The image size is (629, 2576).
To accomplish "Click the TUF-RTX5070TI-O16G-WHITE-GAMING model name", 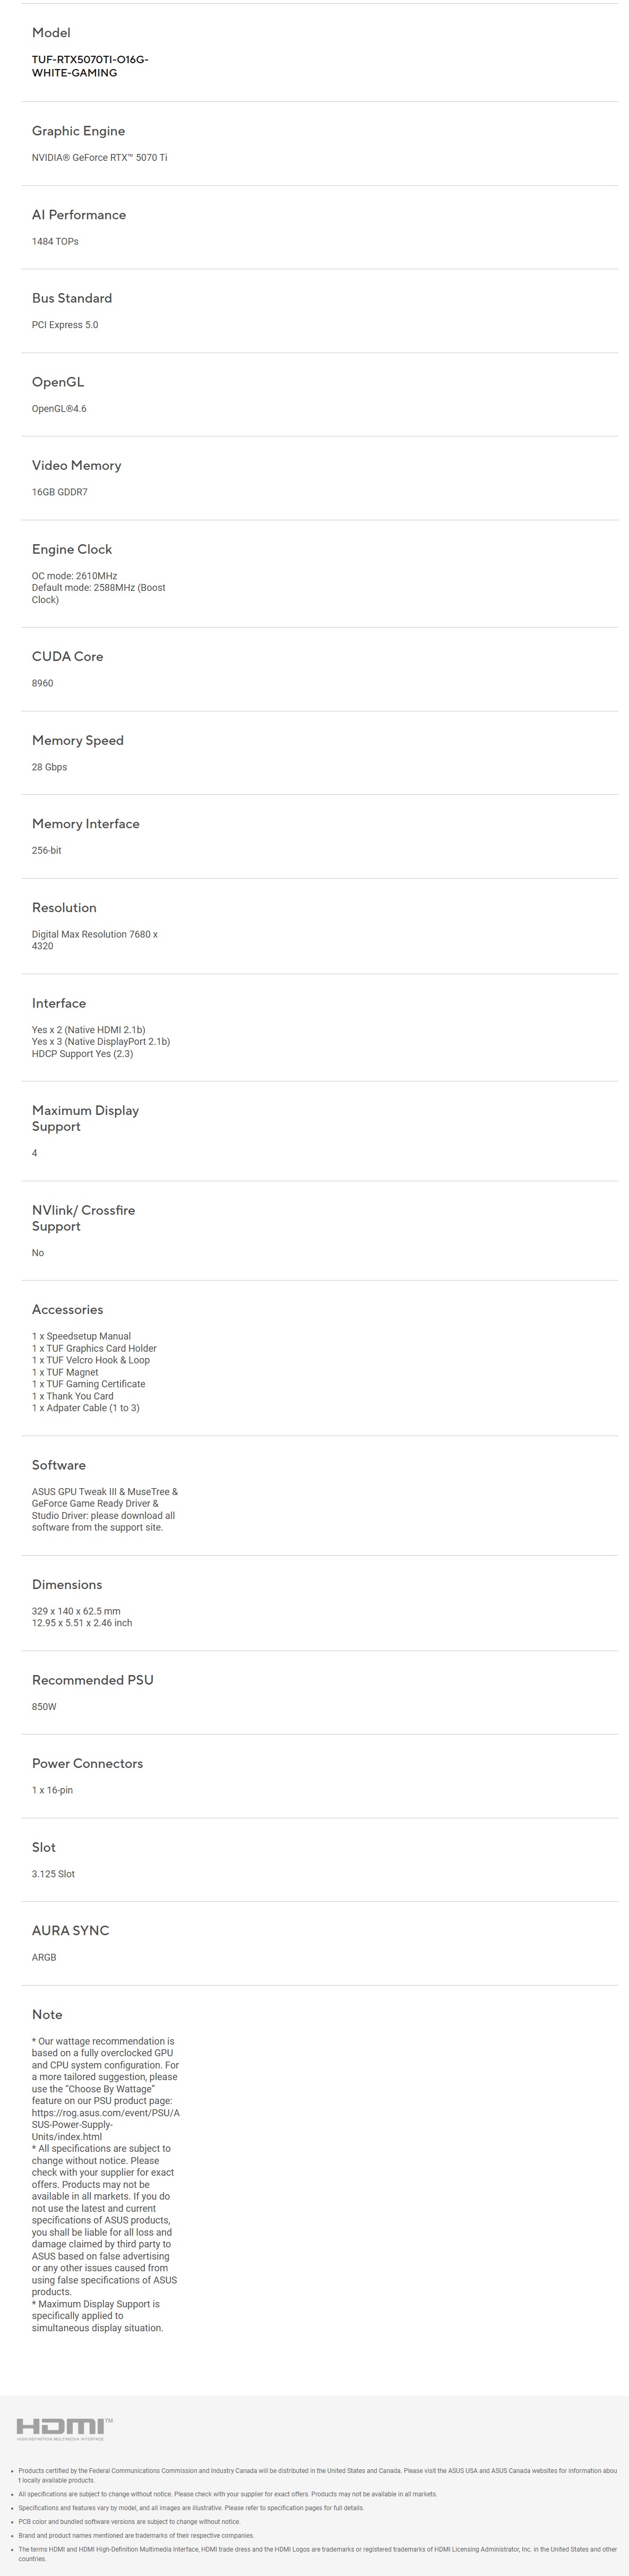I will (90, 66).
